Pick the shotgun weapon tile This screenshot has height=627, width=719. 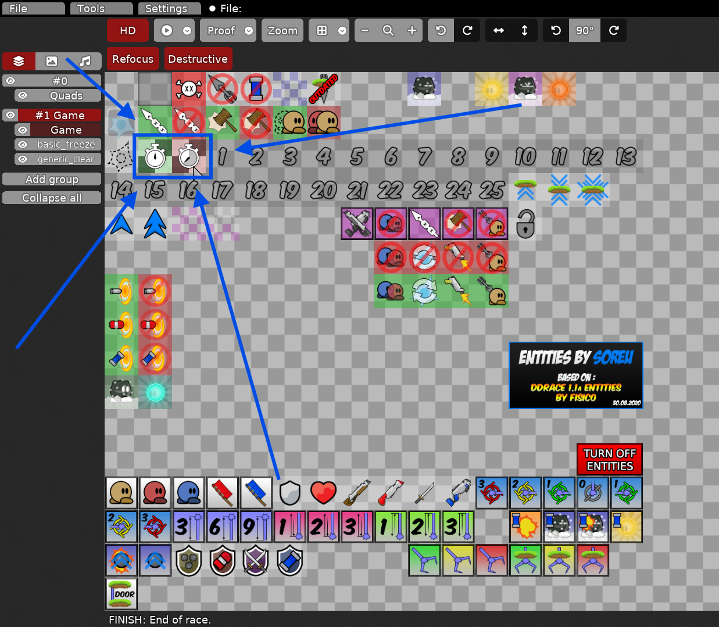(357, 493)
